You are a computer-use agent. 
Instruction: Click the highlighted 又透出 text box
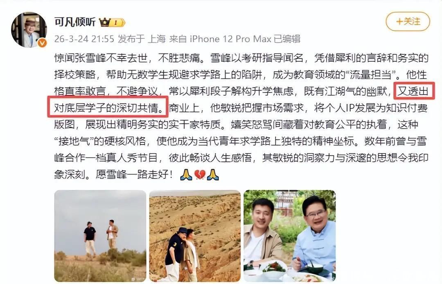414,91
